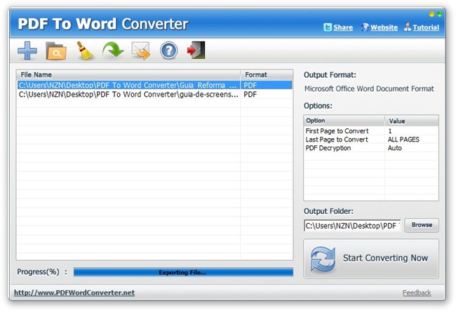Click the exit door icon with red arrow

pos(196,50)
